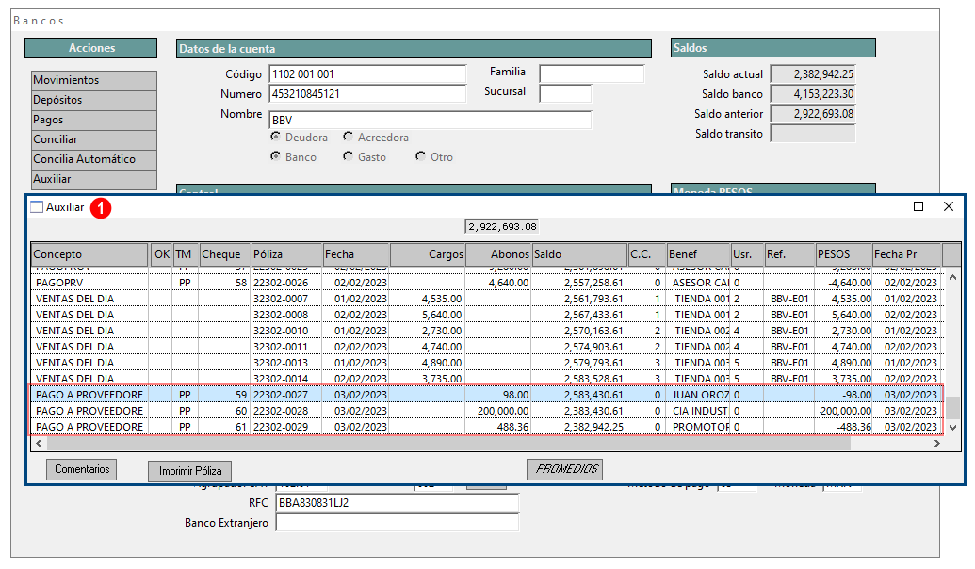The image size is (975, 569).
Task: Select row with póliza 32302-0010
Action: click(x=488, y=331)
